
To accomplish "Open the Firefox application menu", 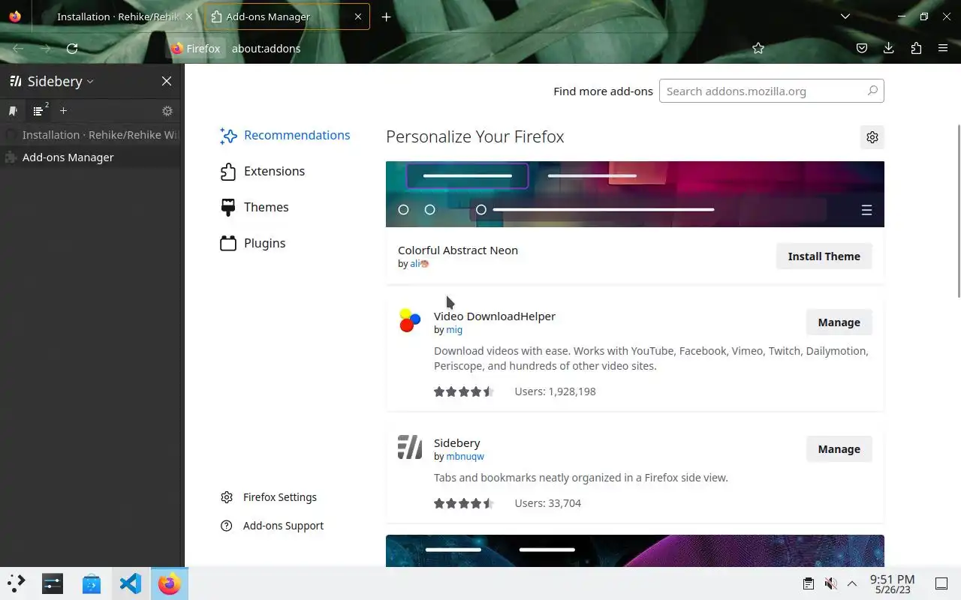I will 943,48.
